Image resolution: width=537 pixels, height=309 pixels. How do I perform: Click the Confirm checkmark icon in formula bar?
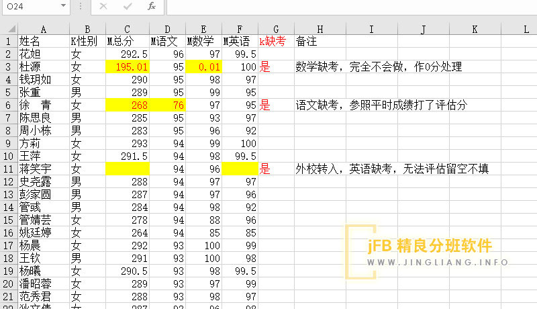(x=128, y=6)
